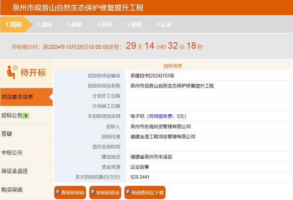The image size is (293, 200).
Task: Click the estimated price 829.2441
Action: pos(140,177)
